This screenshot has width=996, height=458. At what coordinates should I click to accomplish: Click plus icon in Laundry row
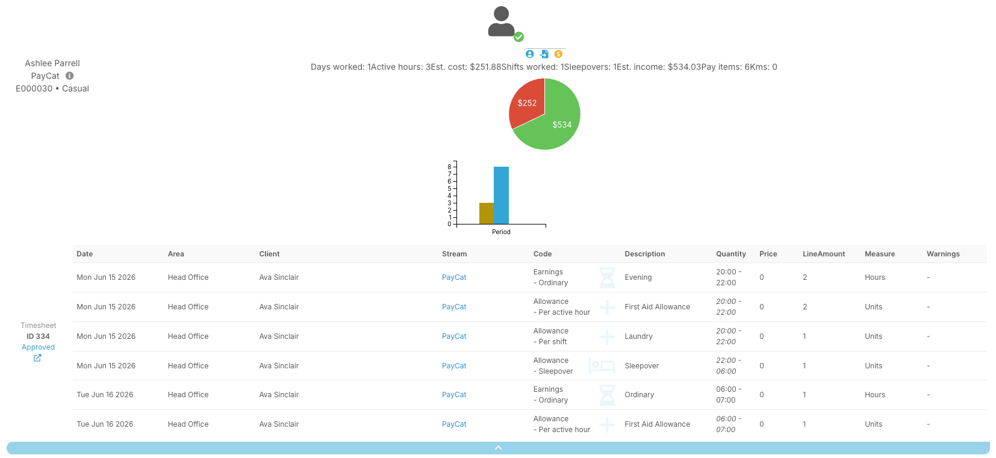coord(607,336)
